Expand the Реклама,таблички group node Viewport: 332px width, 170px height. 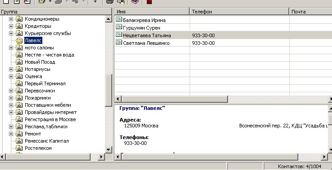pos(11,127)
